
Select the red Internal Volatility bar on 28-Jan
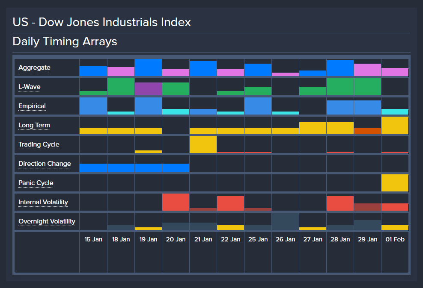point(340,203)
